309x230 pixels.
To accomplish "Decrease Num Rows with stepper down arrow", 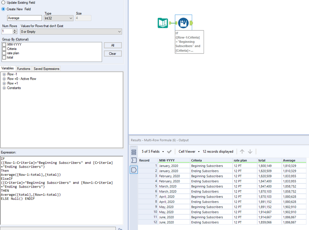I will 15,32.
